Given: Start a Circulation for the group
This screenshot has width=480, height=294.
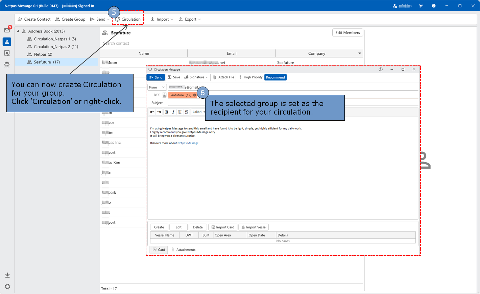Looking at the screenshot, I should (128, 19).
